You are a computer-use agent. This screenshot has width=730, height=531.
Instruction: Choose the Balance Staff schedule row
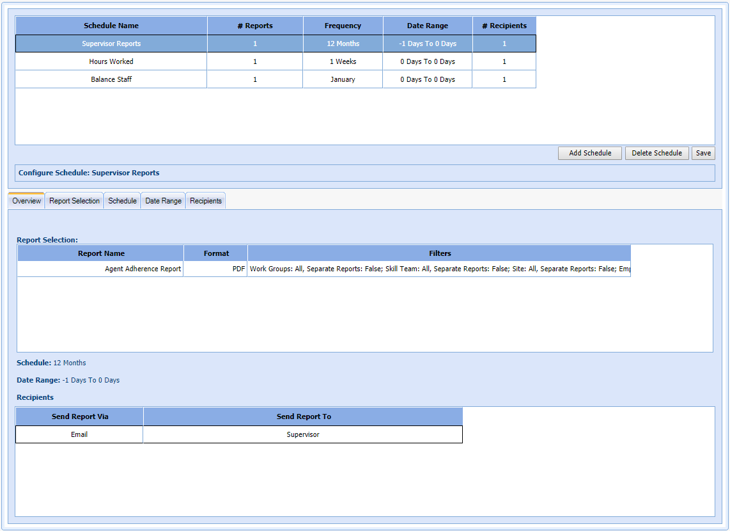tap(111, 79)
